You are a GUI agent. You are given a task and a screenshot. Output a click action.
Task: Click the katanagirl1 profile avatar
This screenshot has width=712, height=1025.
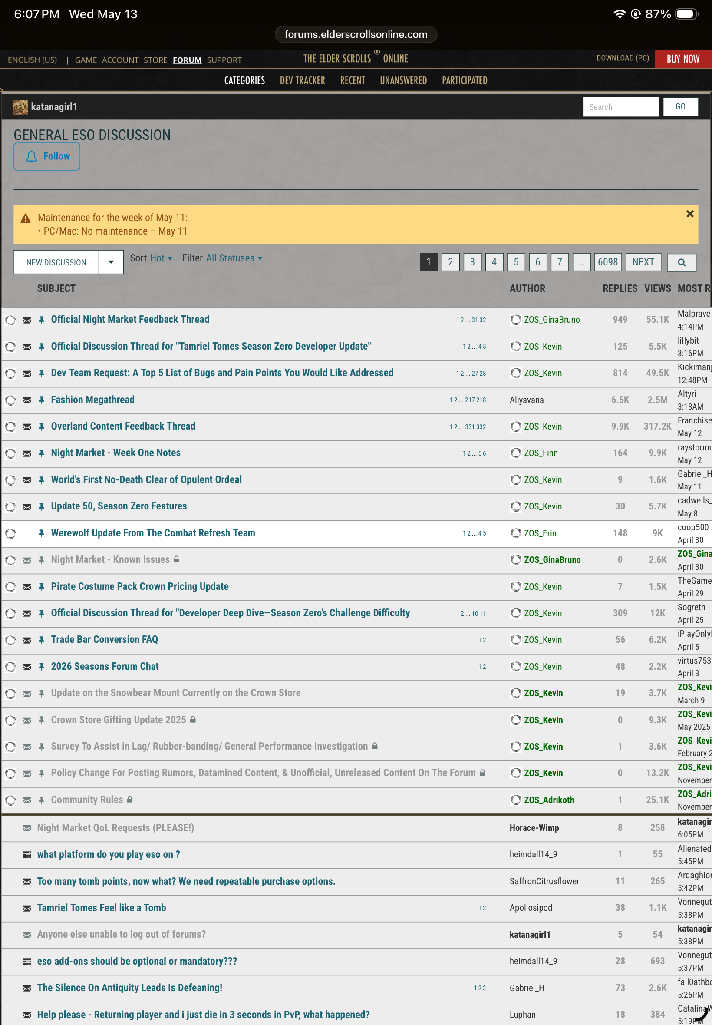(20, 107)
